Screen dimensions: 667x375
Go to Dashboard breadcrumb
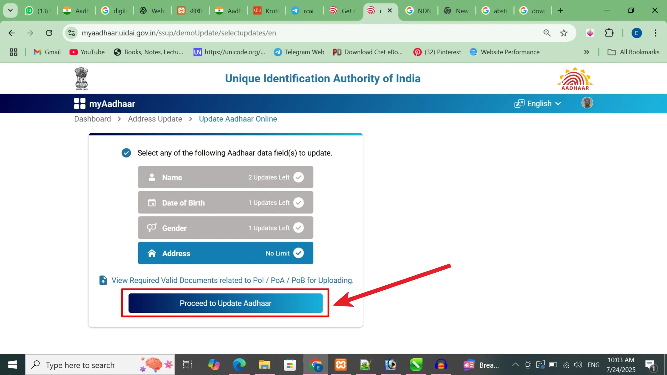click(92, 119)
